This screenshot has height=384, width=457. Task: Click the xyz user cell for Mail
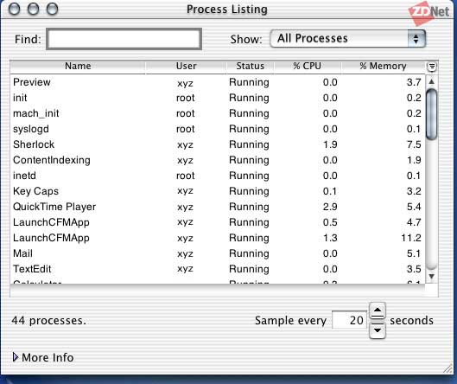pos(185,254)
